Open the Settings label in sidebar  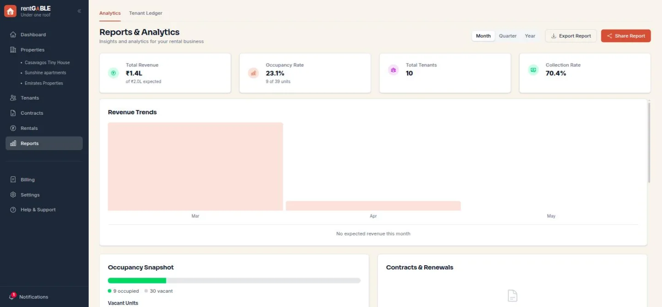(30, 195)
